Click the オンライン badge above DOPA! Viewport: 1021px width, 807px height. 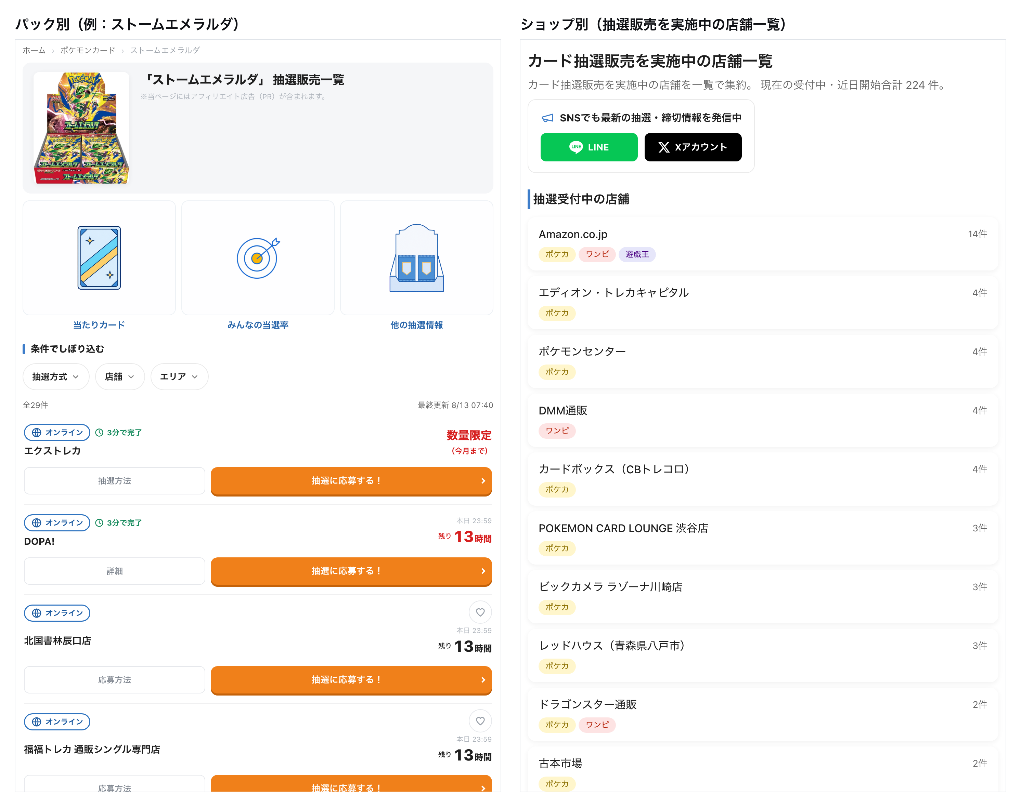point(57,522)
